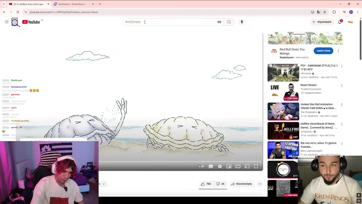Viewport: 362px width, 204px height.
Task: Open the Chrome three-dot menu
Action: pyautogui.click(x=358, y=12)
